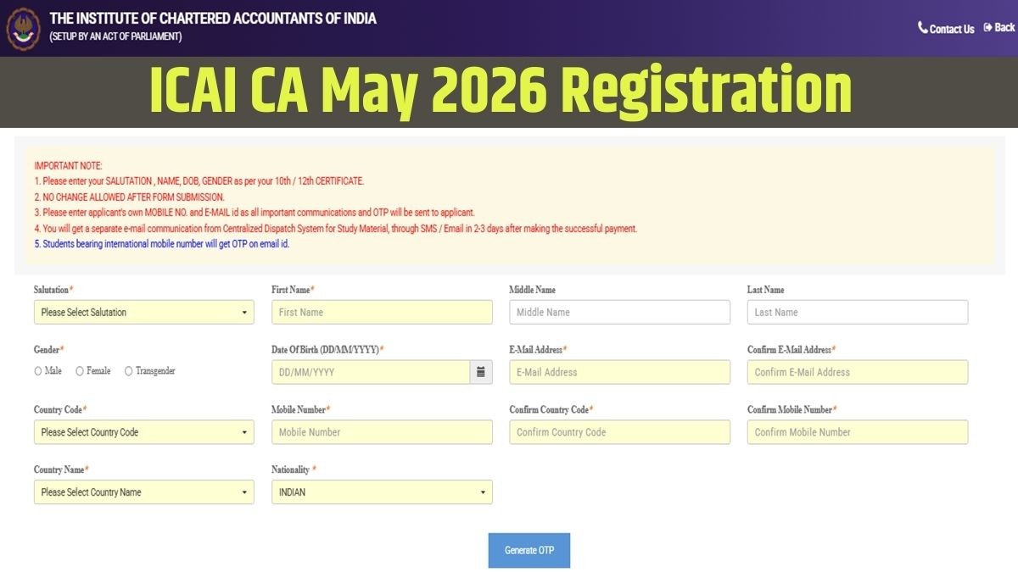Choose the Transgender radio button
The image size is (1018, 572).
point(129,371)
